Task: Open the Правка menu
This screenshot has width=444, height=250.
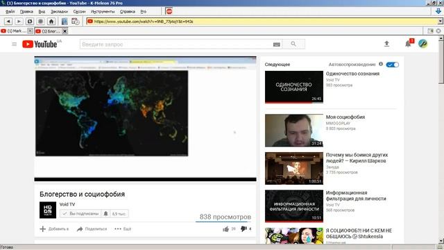Action: tap(26, 12)
